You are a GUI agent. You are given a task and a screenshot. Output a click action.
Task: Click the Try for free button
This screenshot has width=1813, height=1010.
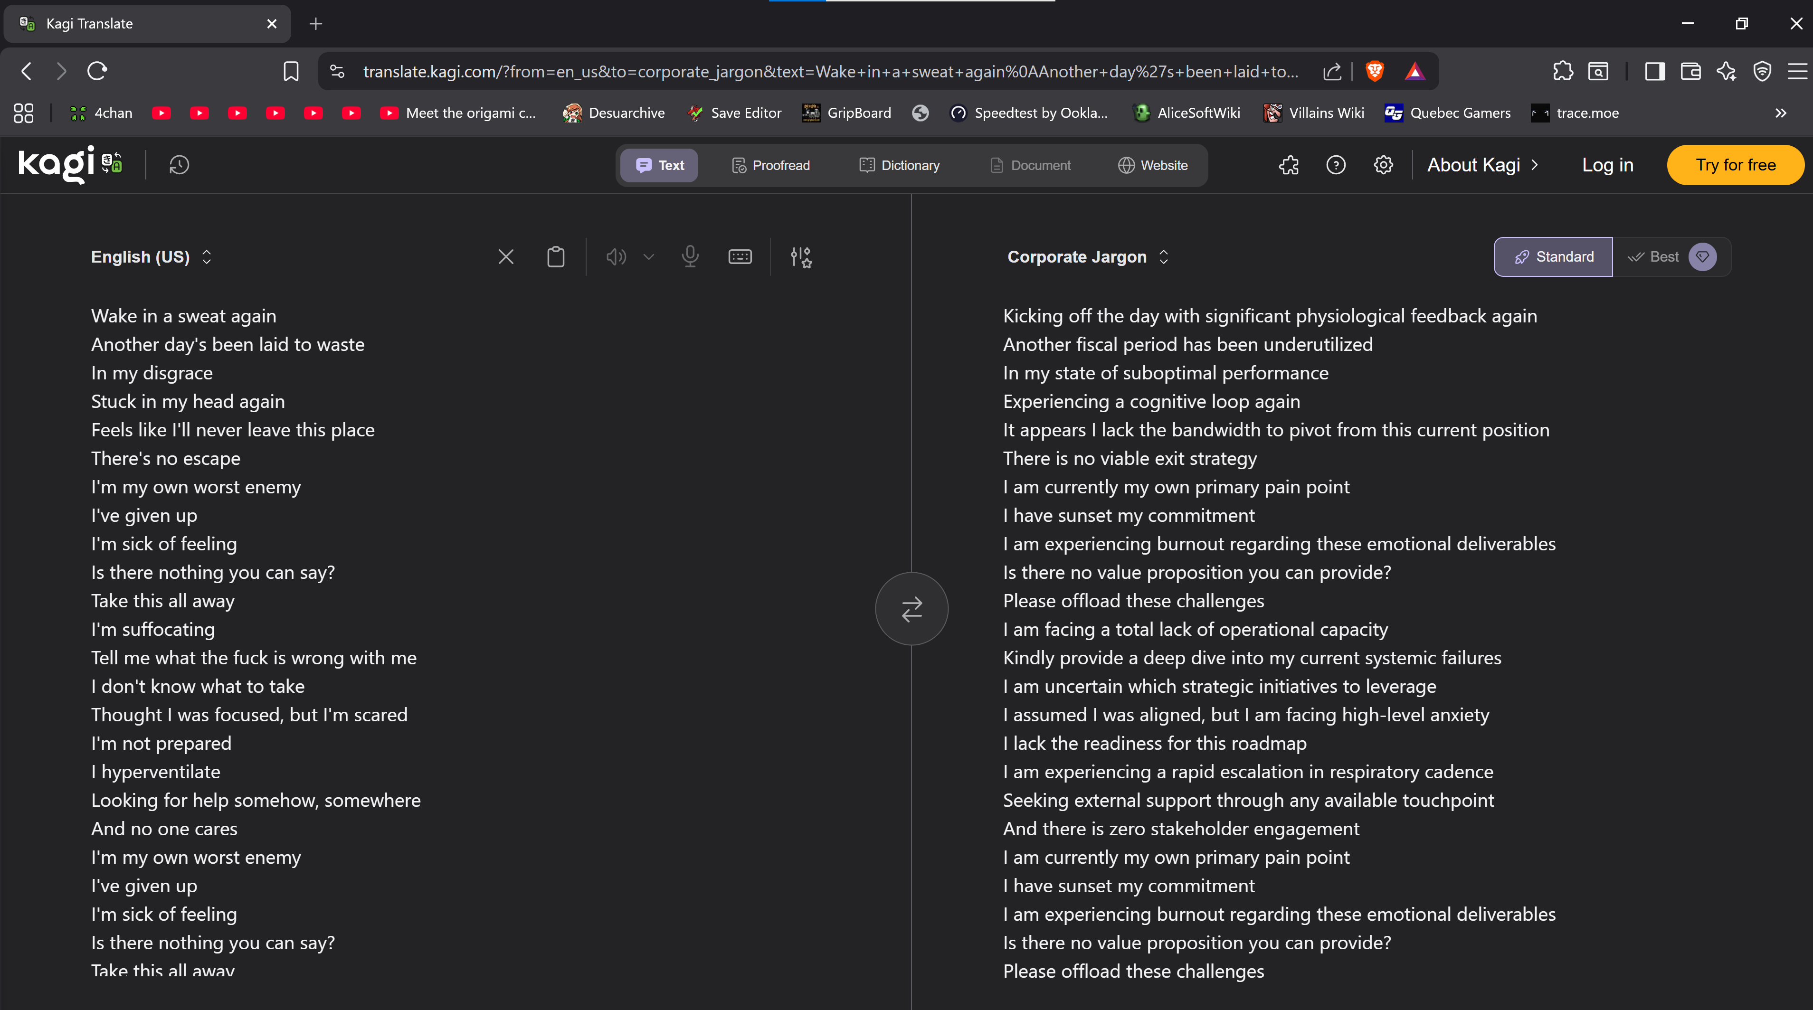pyautogui.click(x=1735, y=165)
